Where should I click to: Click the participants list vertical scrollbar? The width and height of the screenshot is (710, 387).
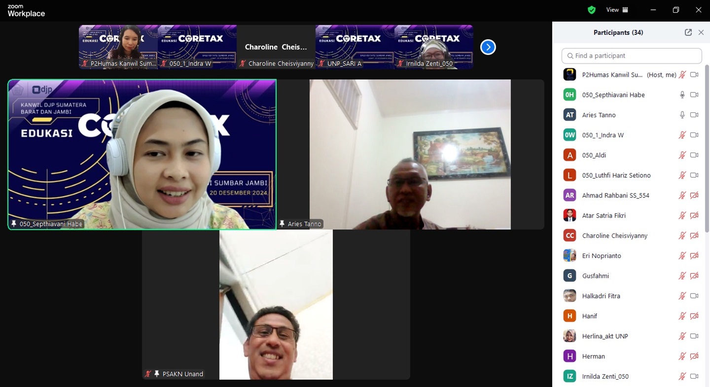click(x=707, y=148)
